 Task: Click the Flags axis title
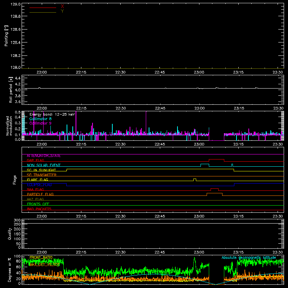click(15, 180)
